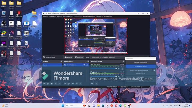This screenshot has width=192, height=108.
Task: Move the scene up in Сцены list
Action: click(56, 84)
